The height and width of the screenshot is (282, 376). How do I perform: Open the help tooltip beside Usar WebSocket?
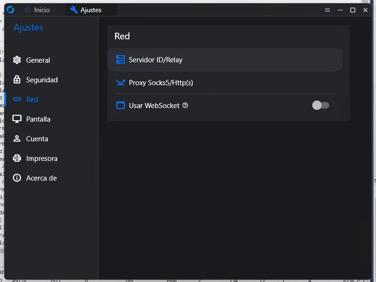[x=185, y=105]
